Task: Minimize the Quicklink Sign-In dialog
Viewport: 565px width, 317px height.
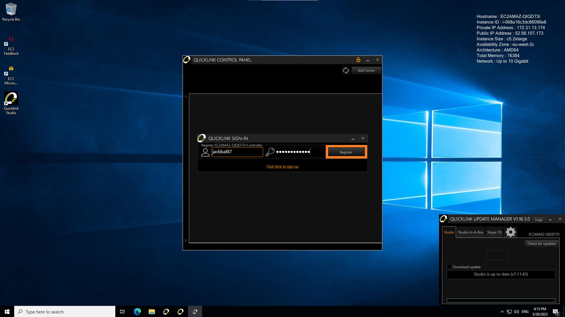Action: (353, 139)
